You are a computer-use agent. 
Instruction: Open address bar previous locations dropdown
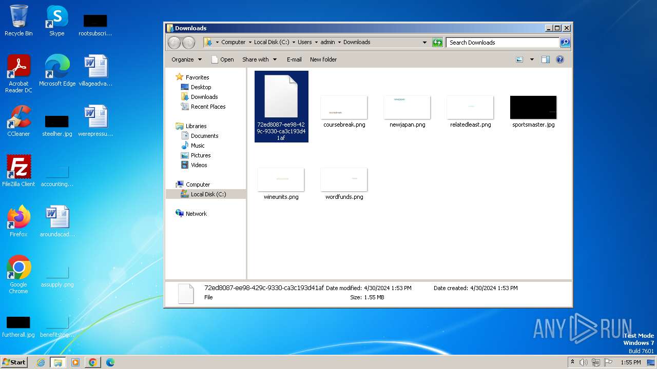[x=424, y=43]
